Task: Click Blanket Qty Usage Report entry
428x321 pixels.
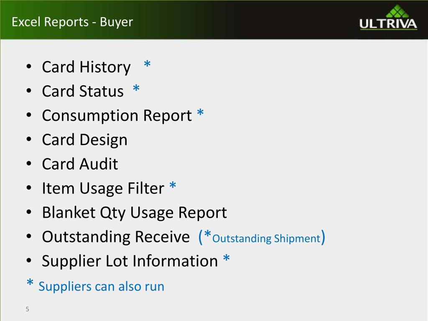Action: (134, 213)
